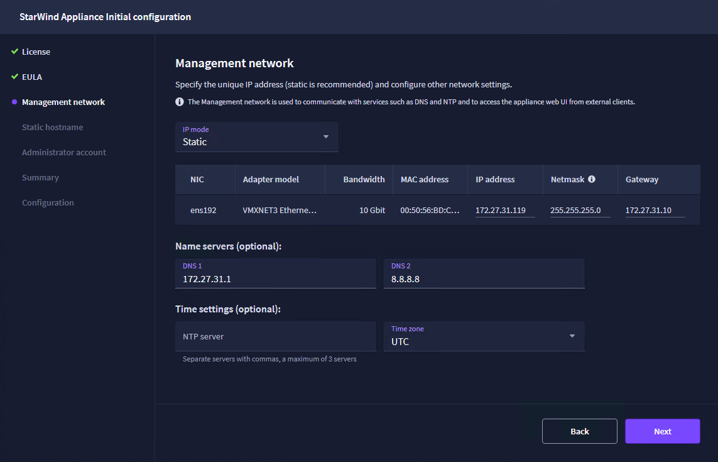
Task: Click the Next button
Action: click(x=663, y=431)
